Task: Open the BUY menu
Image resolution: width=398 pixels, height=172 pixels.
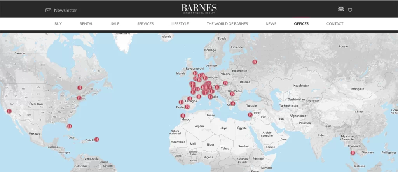Action: click(x=58, y=24)
